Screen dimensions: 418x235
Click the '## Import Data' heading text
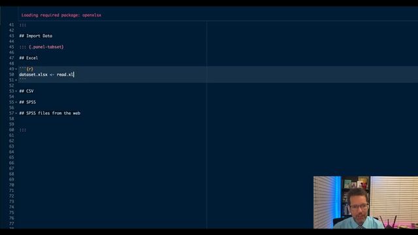click(36, 36)
